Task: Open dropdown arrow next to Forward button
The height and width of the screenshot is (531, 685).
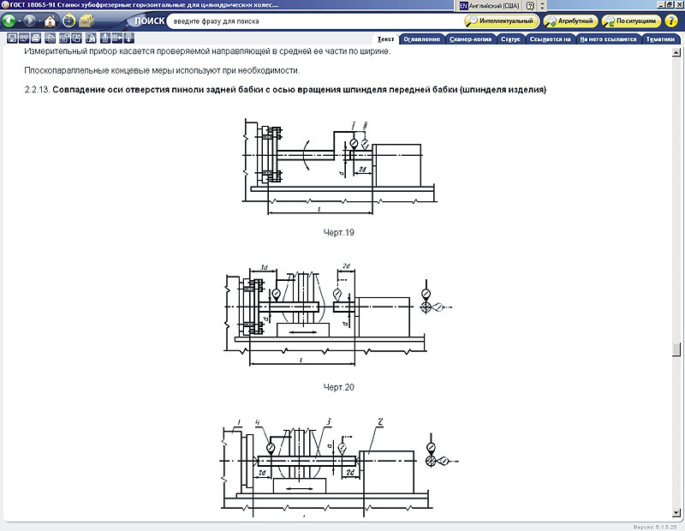Action: (39, 21)
